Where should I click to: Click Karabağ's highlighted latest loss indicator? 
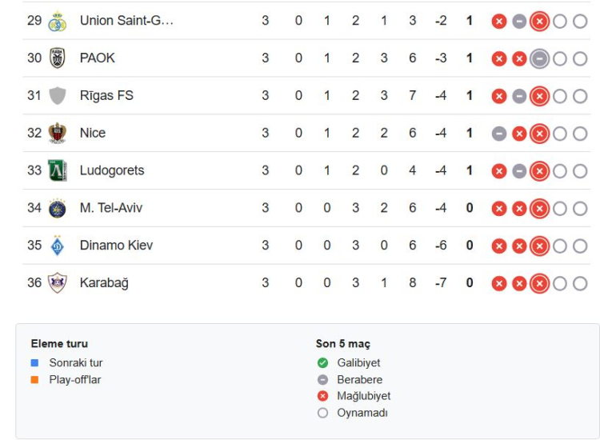point(539,283)
